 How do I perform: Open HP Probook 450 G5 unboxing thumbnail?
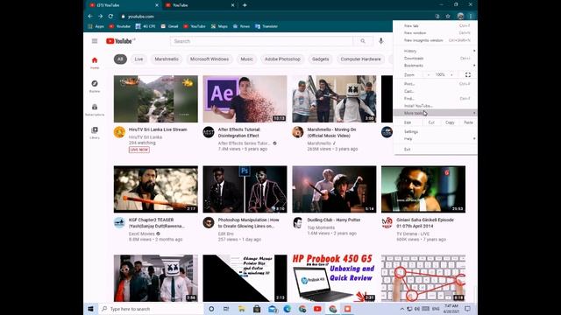334,278
